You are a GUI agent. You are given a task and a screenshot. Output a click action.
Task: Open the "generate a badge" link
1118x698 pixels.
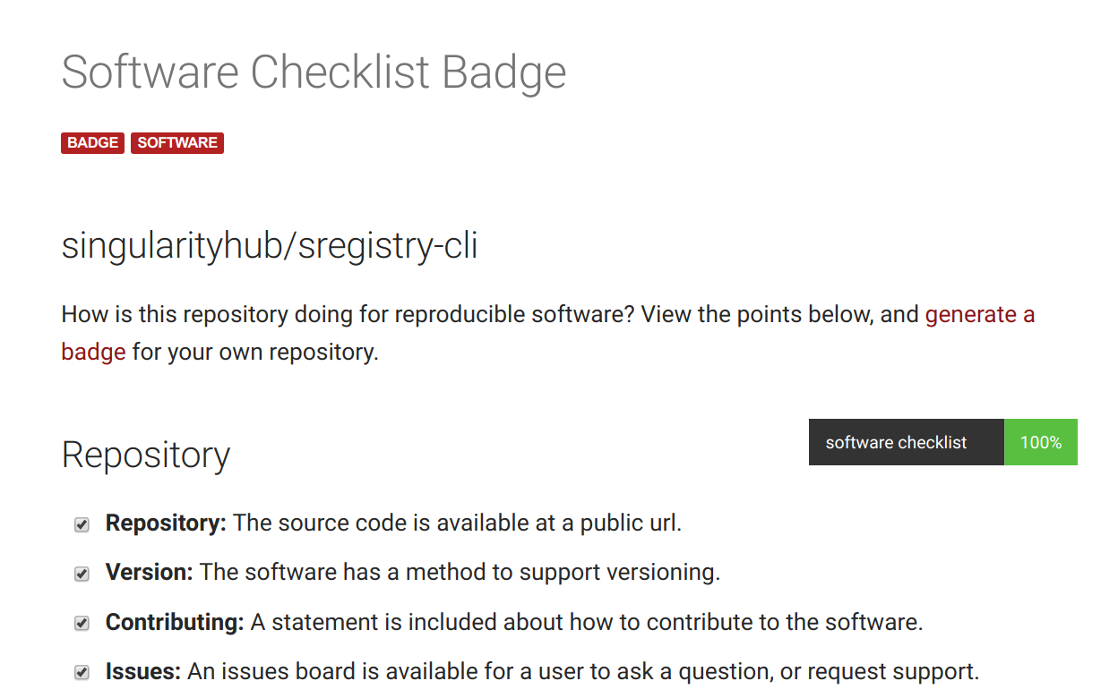click(979, 315)
